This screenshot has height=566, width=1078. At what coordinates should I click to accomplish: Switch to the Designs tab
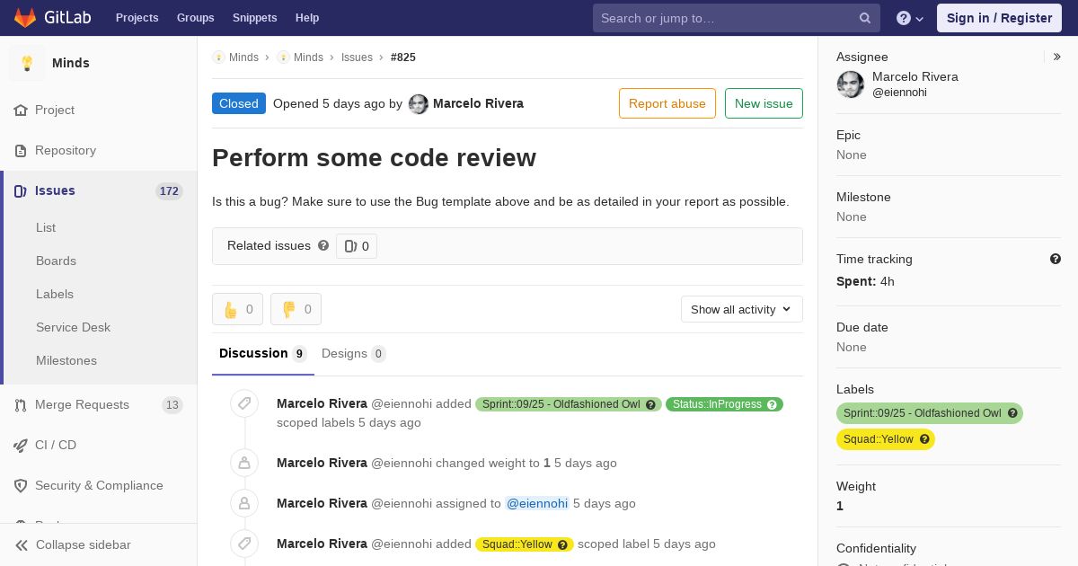coord(354,353)
